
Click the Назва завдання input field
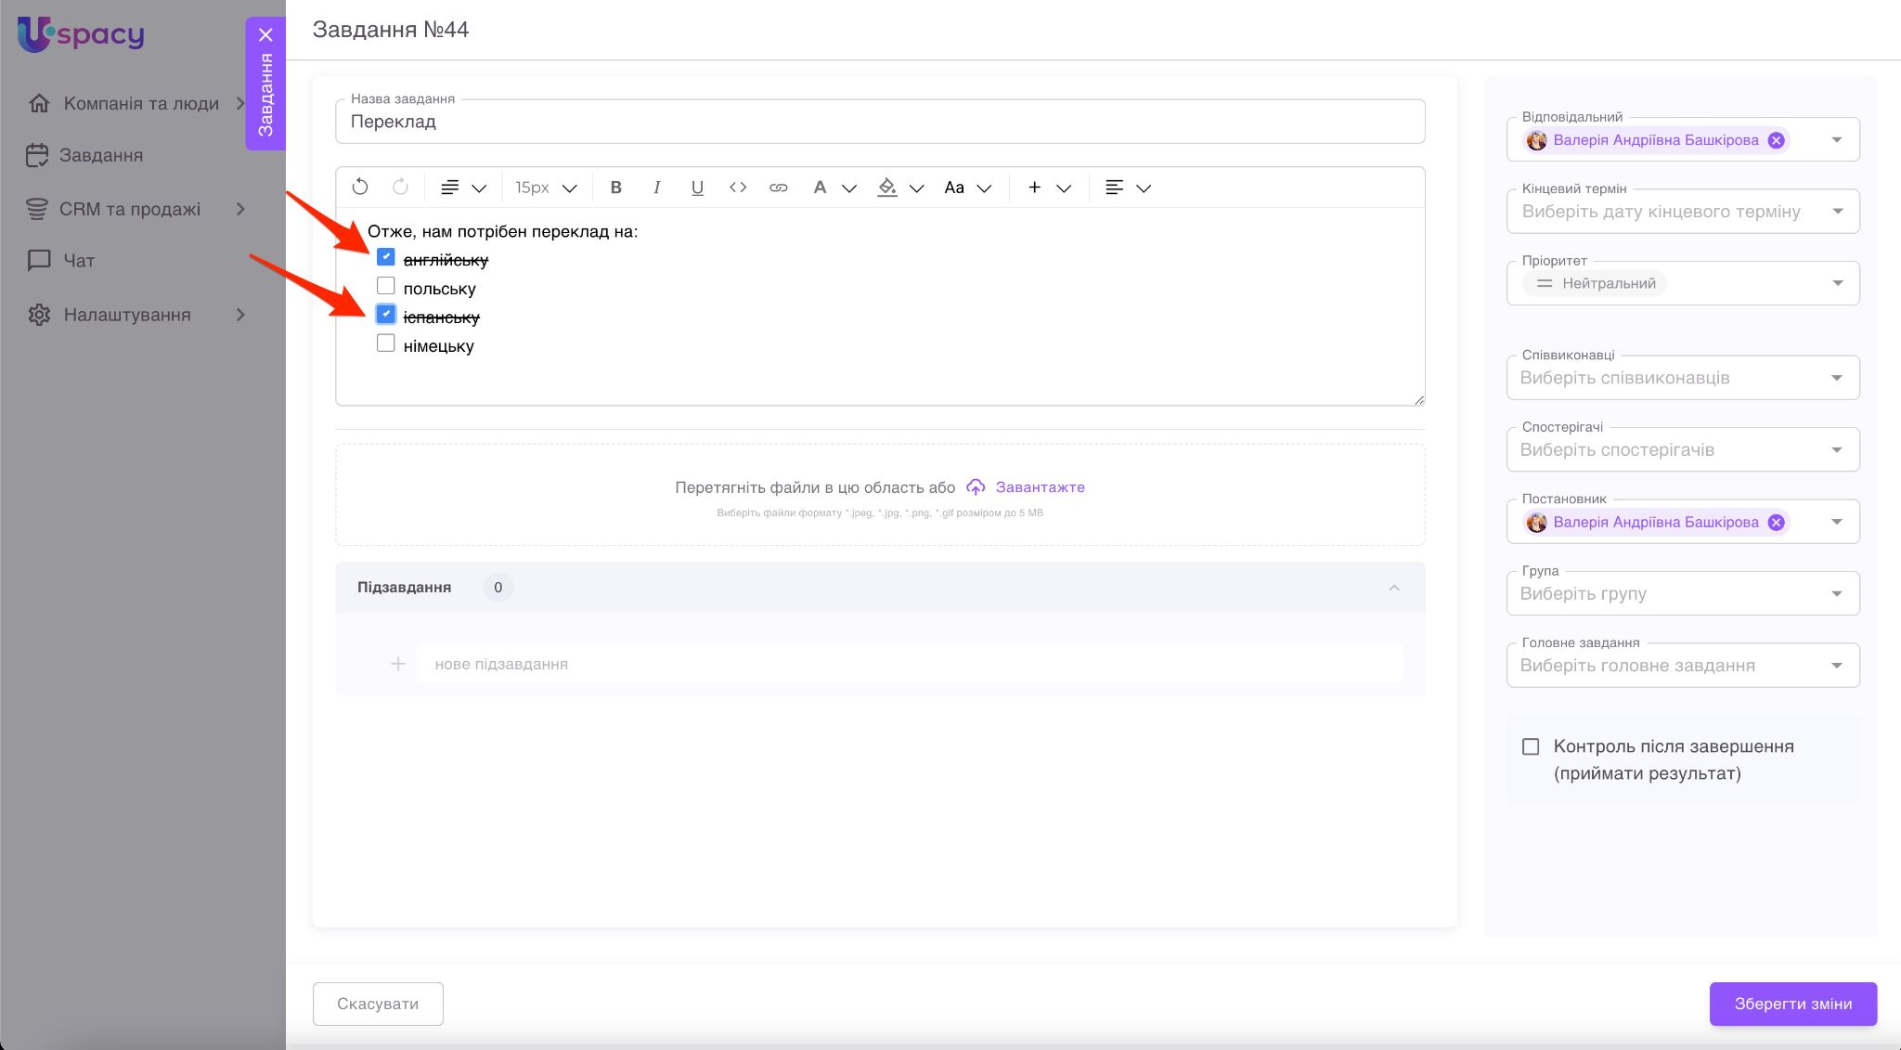pyautogui.click(x=879, y=122)
